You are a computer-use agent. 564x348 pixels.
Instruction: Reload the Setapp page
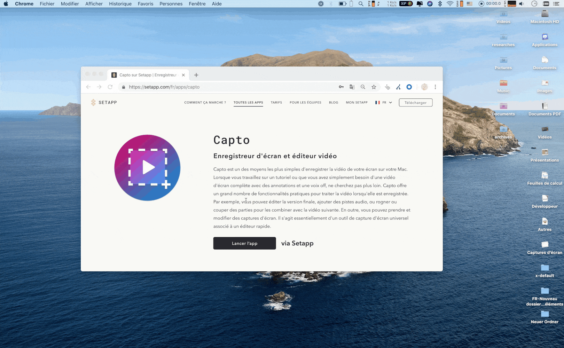pyautogui.click(x=110, y=87)
